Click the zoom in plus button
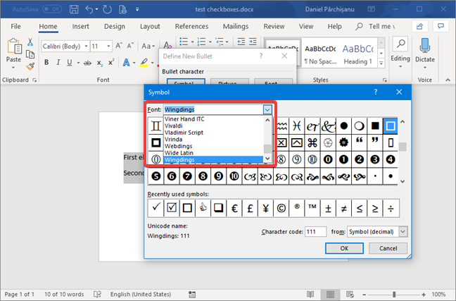The height and width of the screenshot is (301, 456). (x=424, y=294)
